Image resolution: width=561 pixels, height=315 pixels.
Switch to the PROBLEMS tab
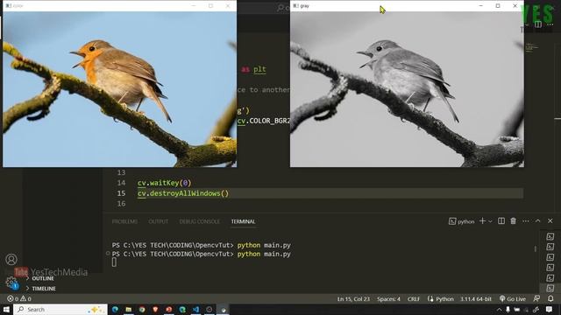[124, 221]
